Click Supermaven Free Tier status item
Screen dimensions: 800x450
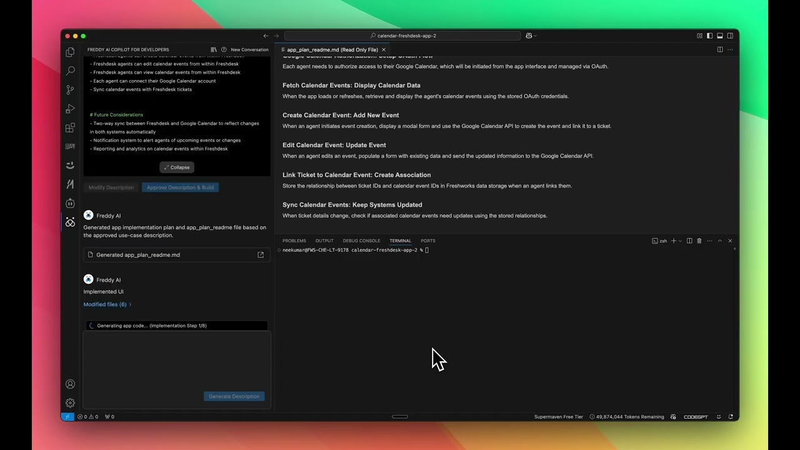[x=559, y=417]
